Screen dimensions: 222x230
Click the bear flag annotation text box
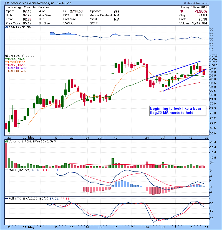pyautogui.click(x=178, y=111)
